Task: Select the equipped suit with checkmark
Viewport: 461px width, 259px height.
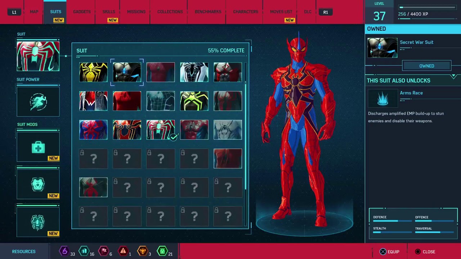Action: coord(161,129)
